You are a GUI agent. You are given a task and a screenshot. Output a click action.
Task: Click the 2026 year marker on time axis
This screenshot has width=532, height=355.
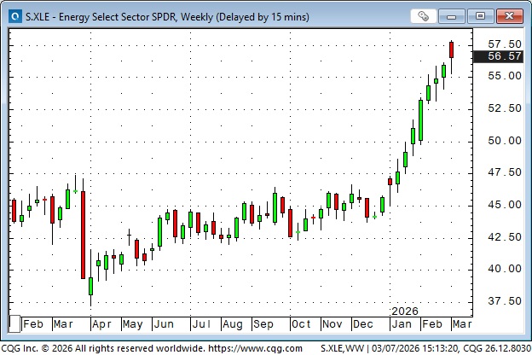pos(405,311)
